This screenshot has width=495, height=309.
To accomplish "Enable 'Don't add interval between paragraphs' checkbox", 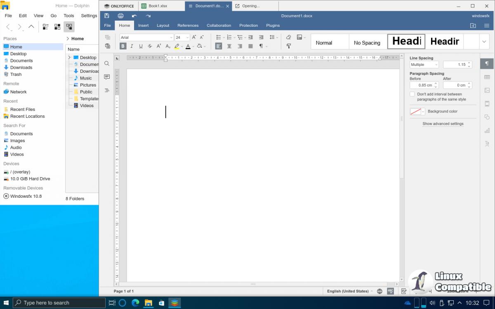I will tap(412, 94).
